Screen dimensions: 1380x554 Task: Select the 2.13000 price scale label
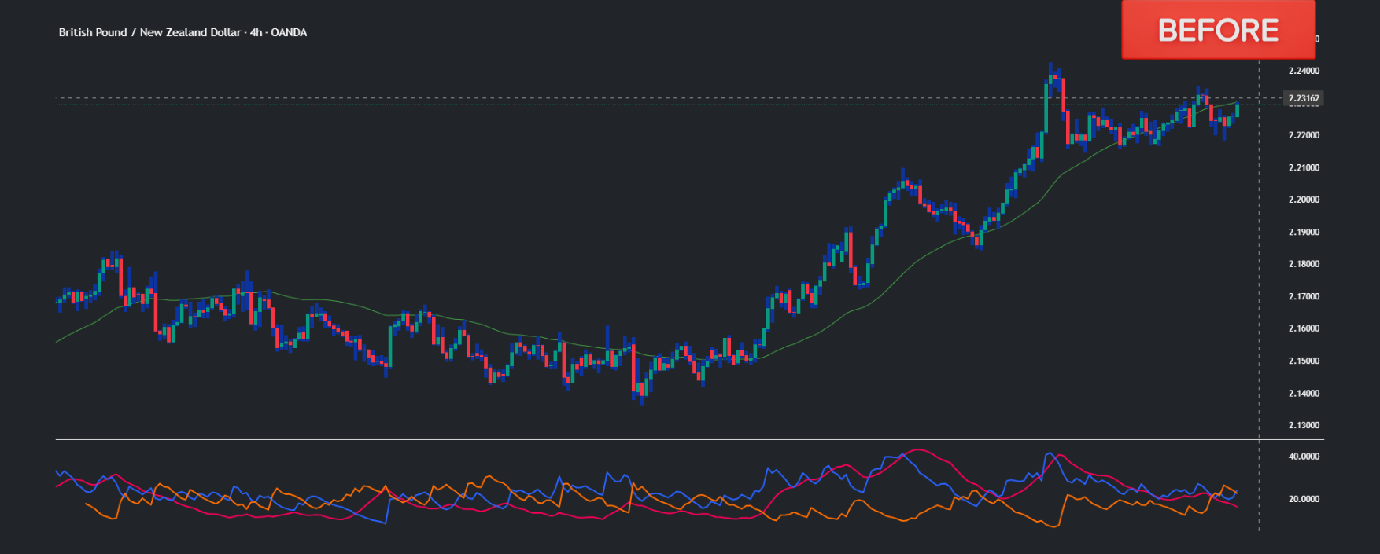click(x=1303, y=425)
